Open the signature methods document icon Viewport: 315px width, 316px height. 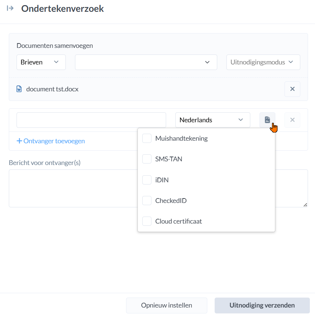coord(267,120)
